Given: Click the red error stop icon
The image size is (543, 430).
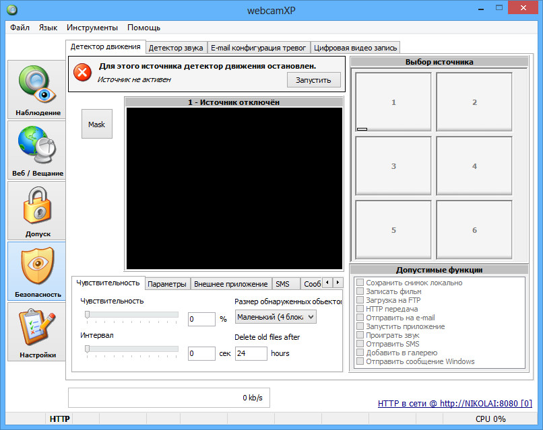Looking at the screenshot, I should coord(82,72).
